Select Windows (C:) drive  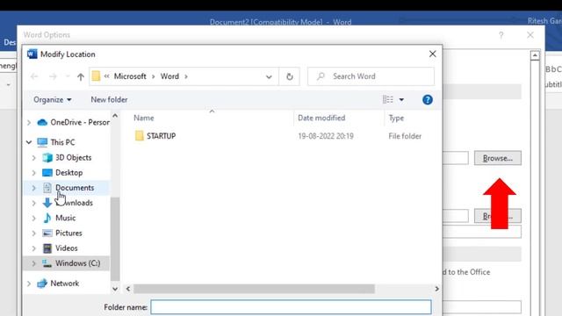(x=78, y=263)
